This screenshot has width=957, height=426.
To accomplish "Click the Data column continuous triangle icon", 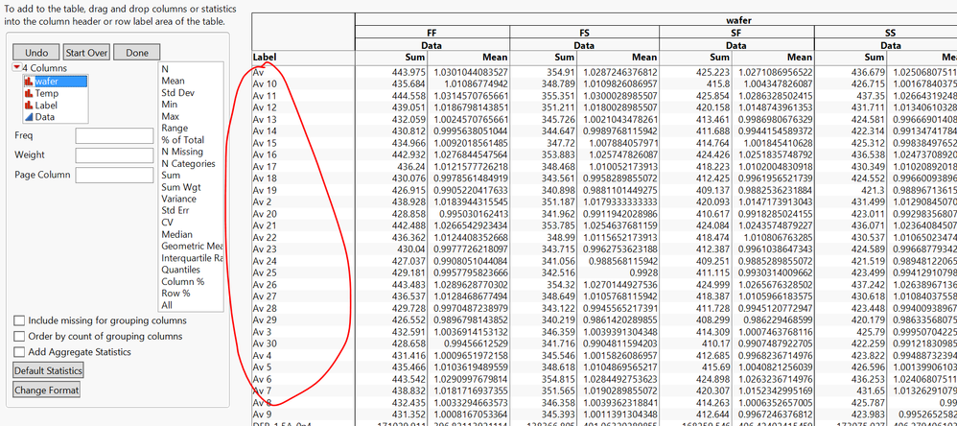I will point(28,116).
